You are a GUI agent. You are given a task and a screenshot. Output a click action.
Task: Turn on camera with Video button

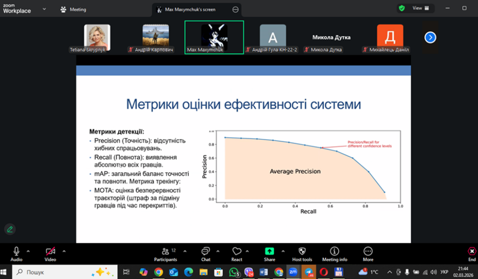pyautogui.click(x=50, y=251)
